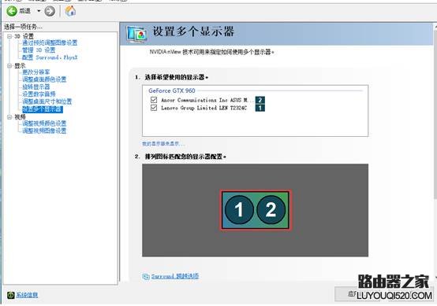Image resolution: width=437 pixels, height=306 pixels.
Task: Click the display number 2 badge in the list
Action: click(x=260, y=100)
